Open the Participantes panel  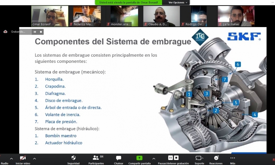[96, 158]
